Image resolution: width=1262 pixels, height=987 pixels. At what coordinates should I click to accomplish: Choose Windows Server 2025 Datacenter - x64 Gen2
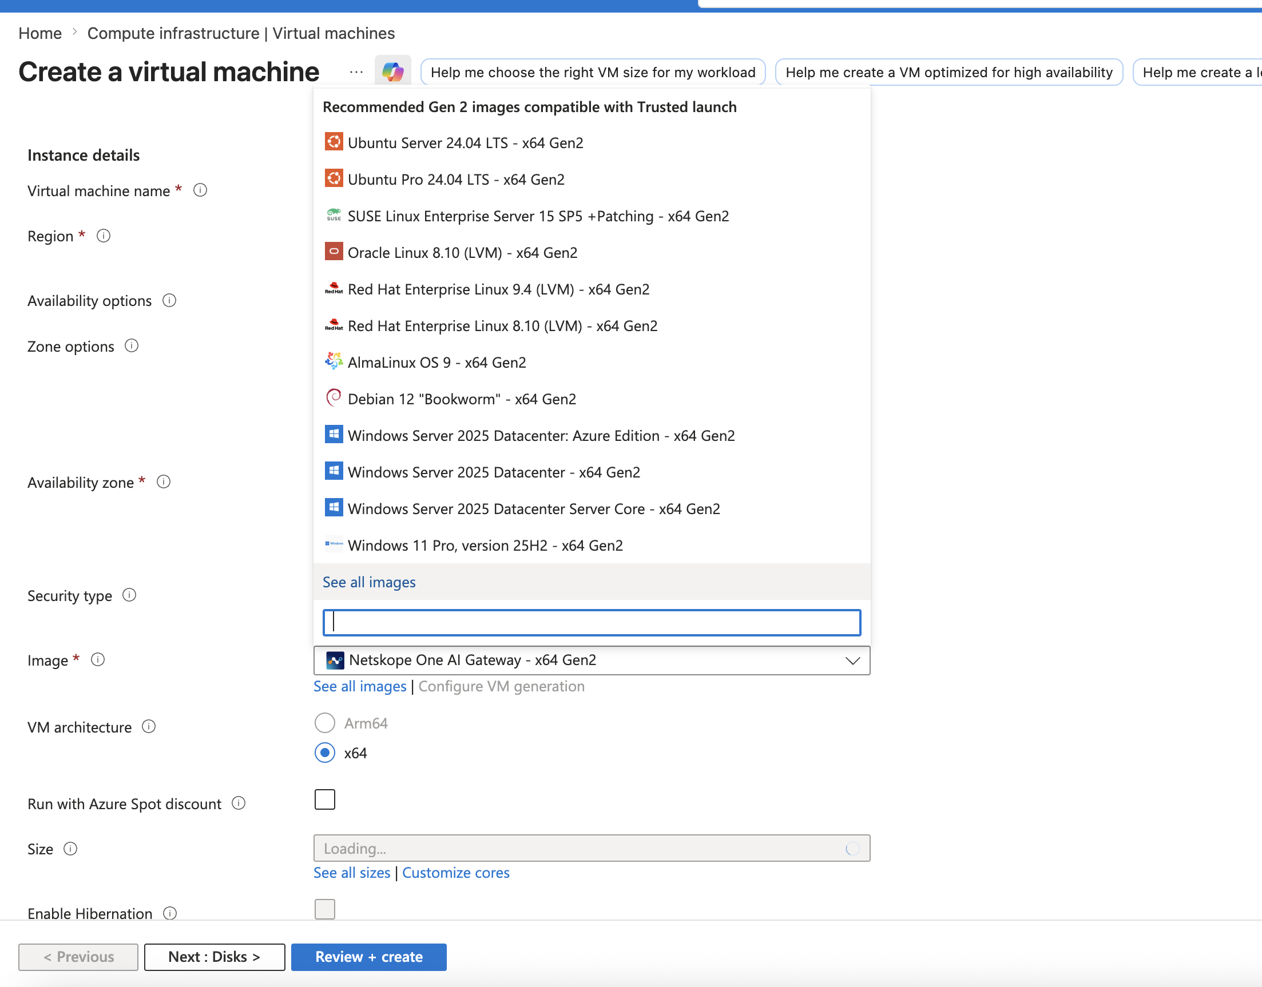(x=592, y=472)
